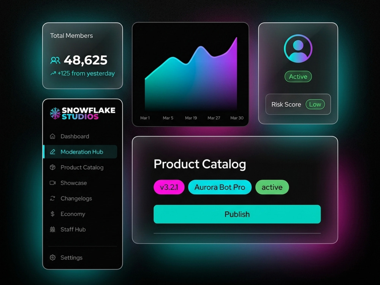Click the SNOWFLAKE STUDIOS brand text
This screenshot has height=285, width=380.
(x=89, y=113)
